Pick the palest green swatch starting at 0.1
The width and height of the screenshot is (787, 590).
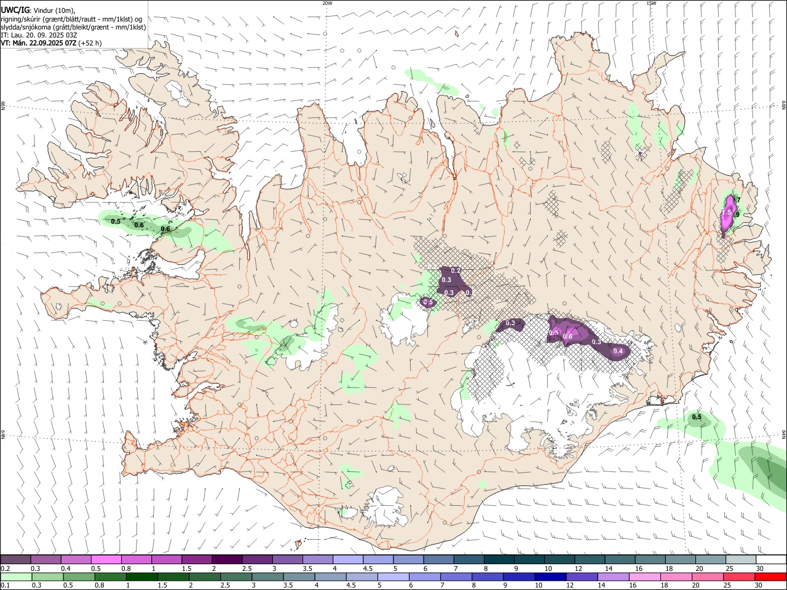coord(16,576)
